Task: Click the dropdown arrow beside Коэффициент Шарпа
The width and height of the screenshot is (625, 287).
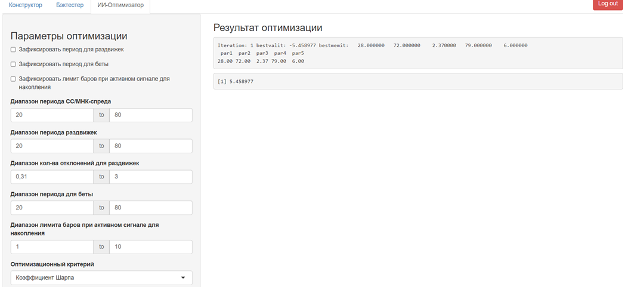Action: point(183,278)
